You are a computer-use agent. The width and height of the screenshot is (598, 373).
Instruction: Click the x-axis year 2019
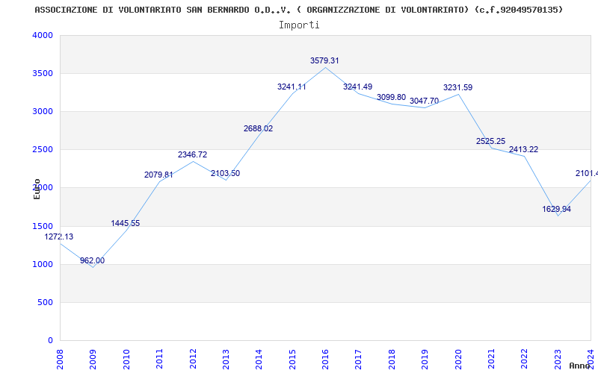[x=425, y=360]
